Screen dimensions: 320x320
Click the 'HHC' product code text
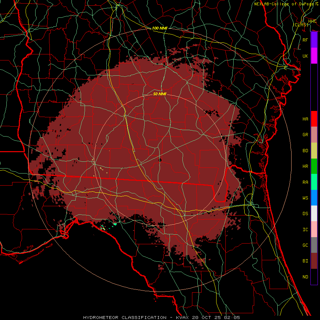coord(312,21)
